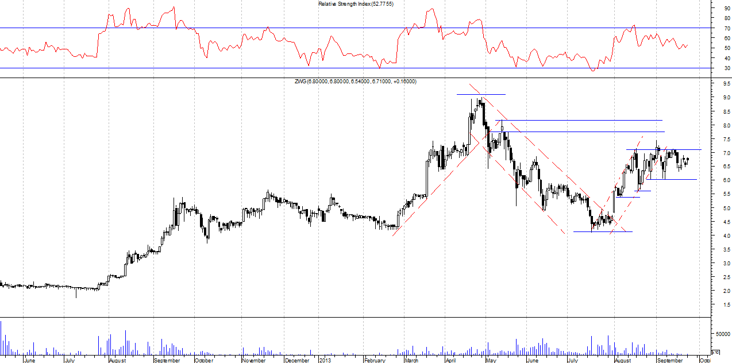Image resolution: width=732 pixels, height=363 pixels.
Task: Click the February month label
Action: tap(374, 360)
